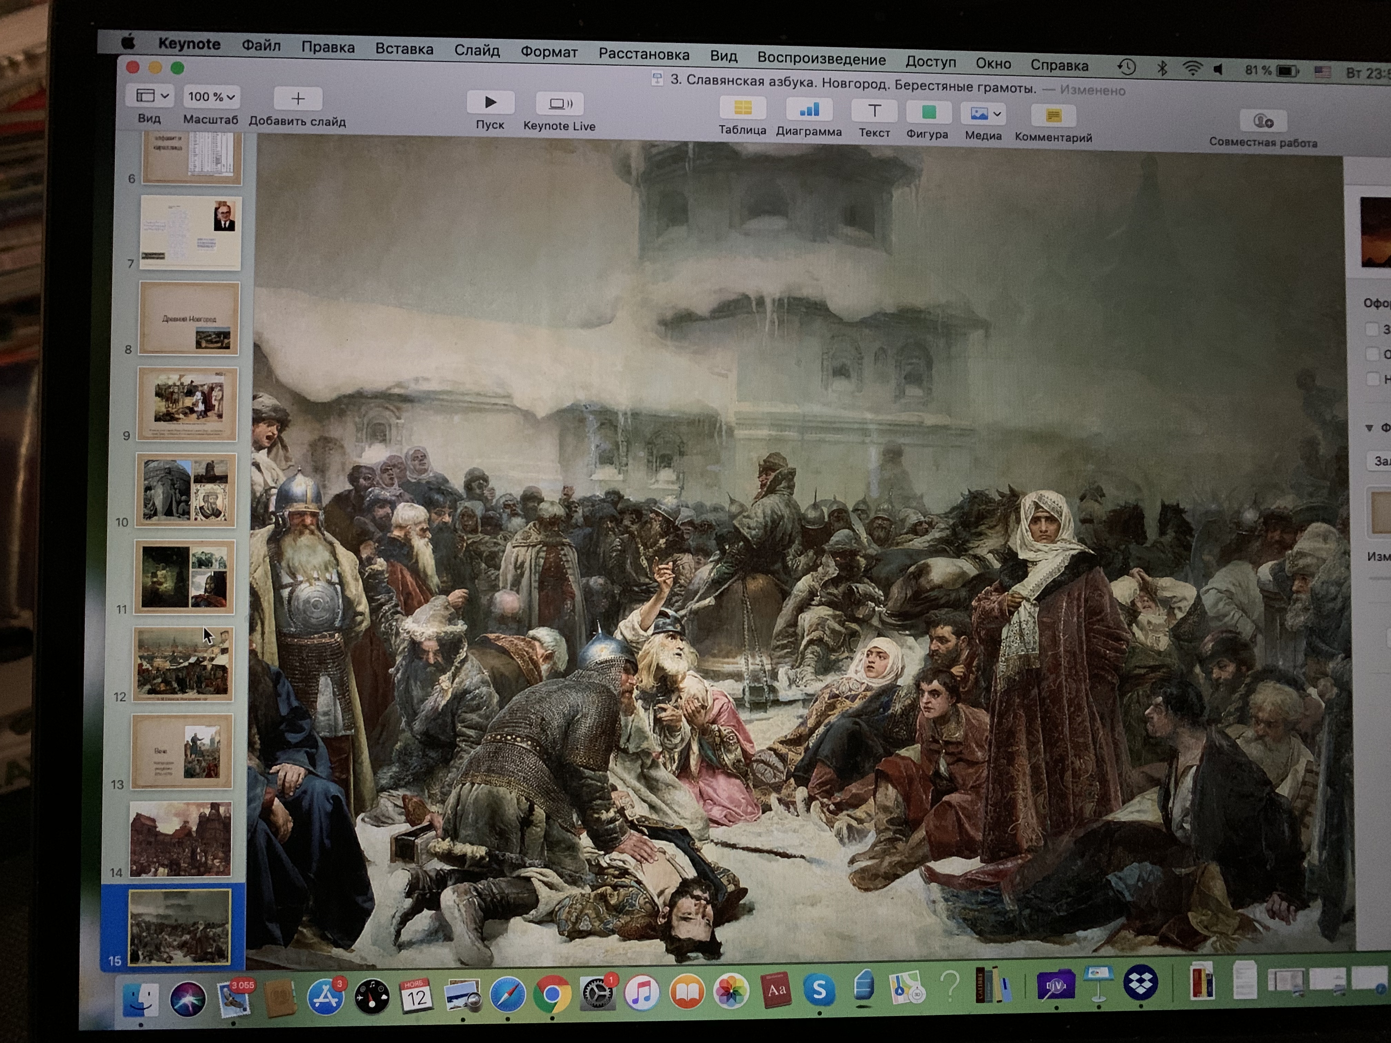The width and height of the screenshot is (1391, 1043).
Task: Click the Time Machine menu bar icon
Action: pyautogui.click(x=1126, y=67)
